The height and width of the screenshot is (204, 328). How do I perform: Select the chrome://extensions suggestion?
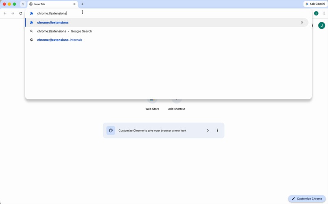click(166, 22)
